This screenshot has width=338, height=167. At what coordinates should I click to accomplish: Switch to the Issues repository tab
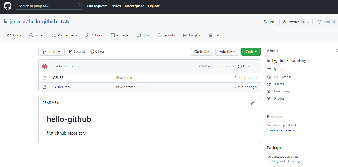tap(37, 36)
